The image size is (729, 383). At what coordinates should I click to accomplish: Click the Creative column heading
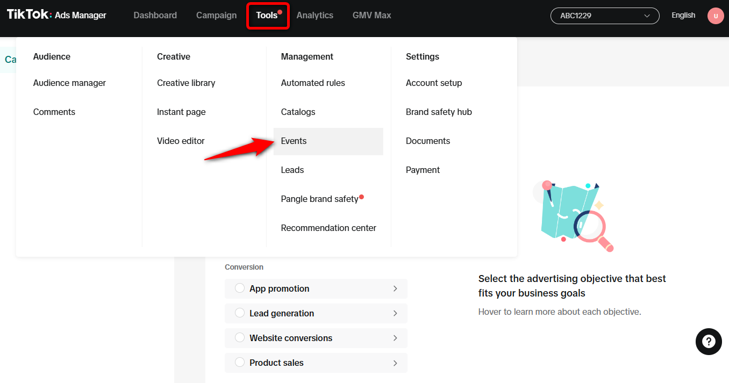click(174, 56)
